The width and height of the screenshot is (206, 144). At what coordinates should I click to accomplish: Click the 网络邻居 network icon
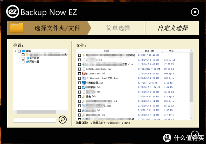click(x=27, y=62)
